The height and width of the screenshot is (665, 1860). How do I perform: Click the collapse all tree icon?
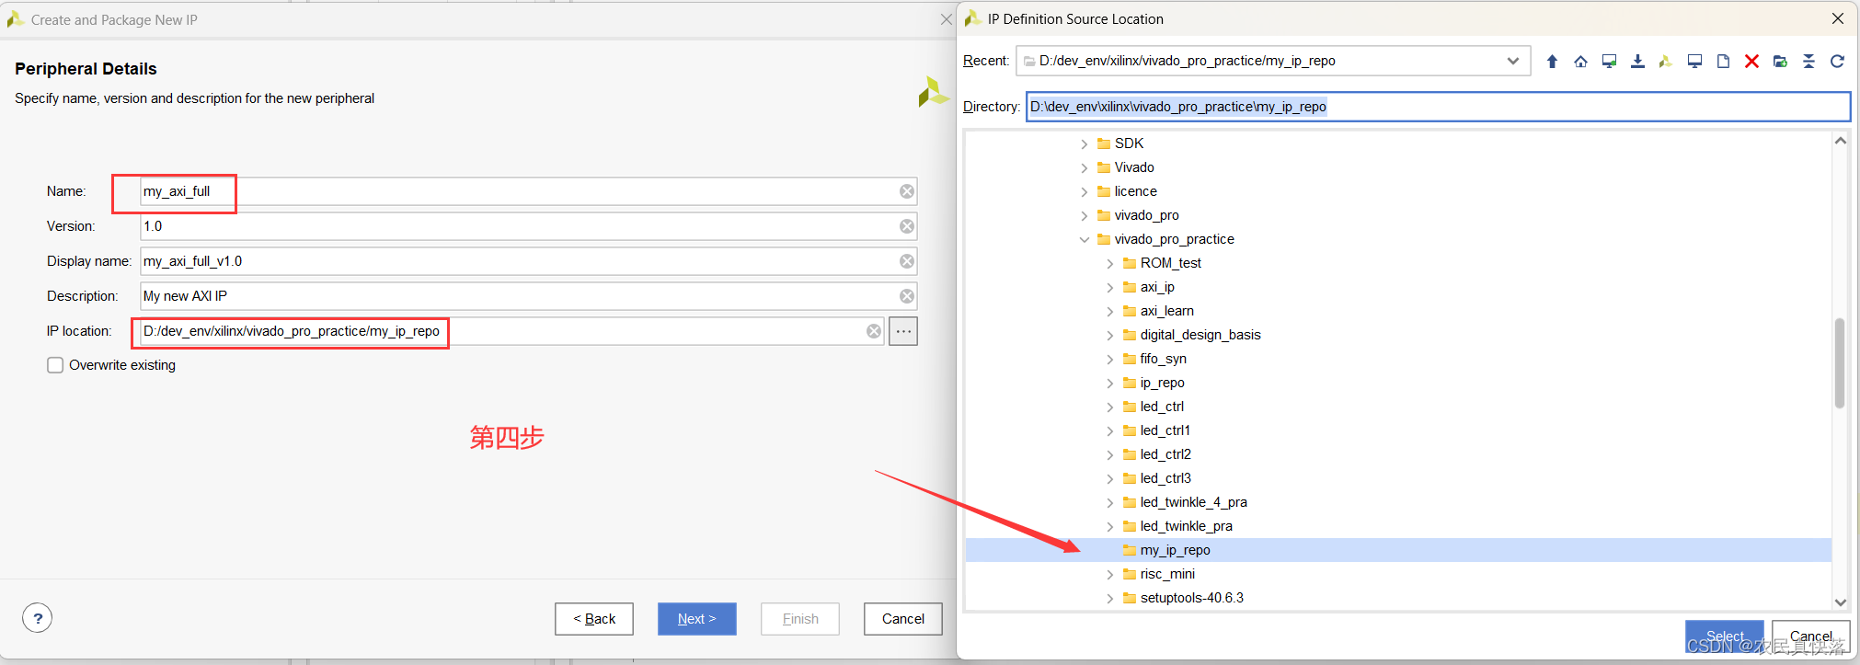(1808, 62)
